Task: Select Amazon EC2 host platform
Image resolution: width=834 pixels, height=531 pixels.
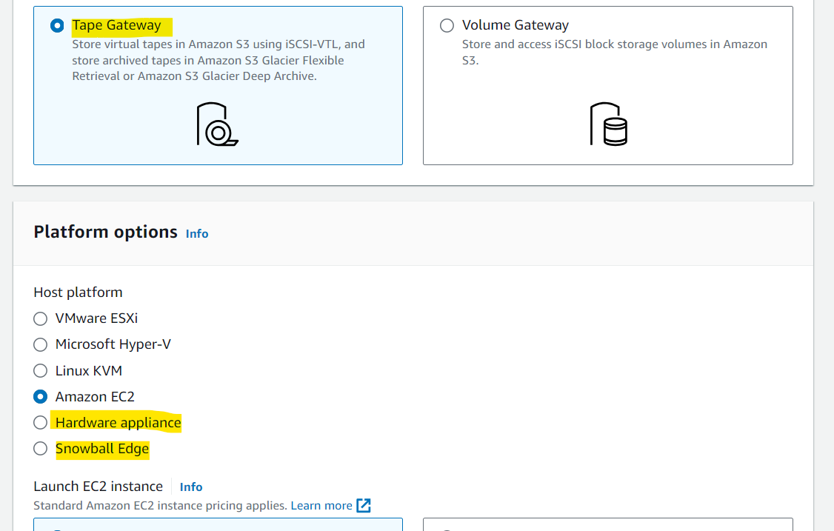Action: [41, 397]
